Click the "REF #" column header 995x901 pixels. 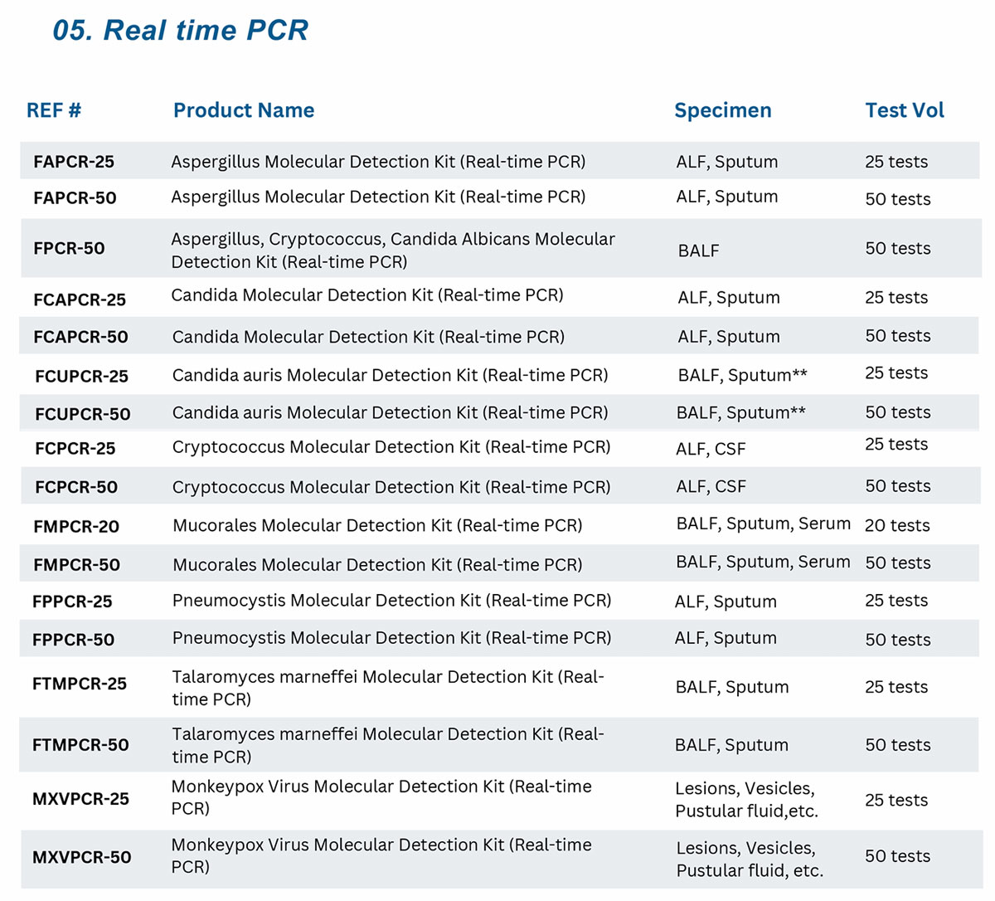pyautogui.click(x=54, y=110)
